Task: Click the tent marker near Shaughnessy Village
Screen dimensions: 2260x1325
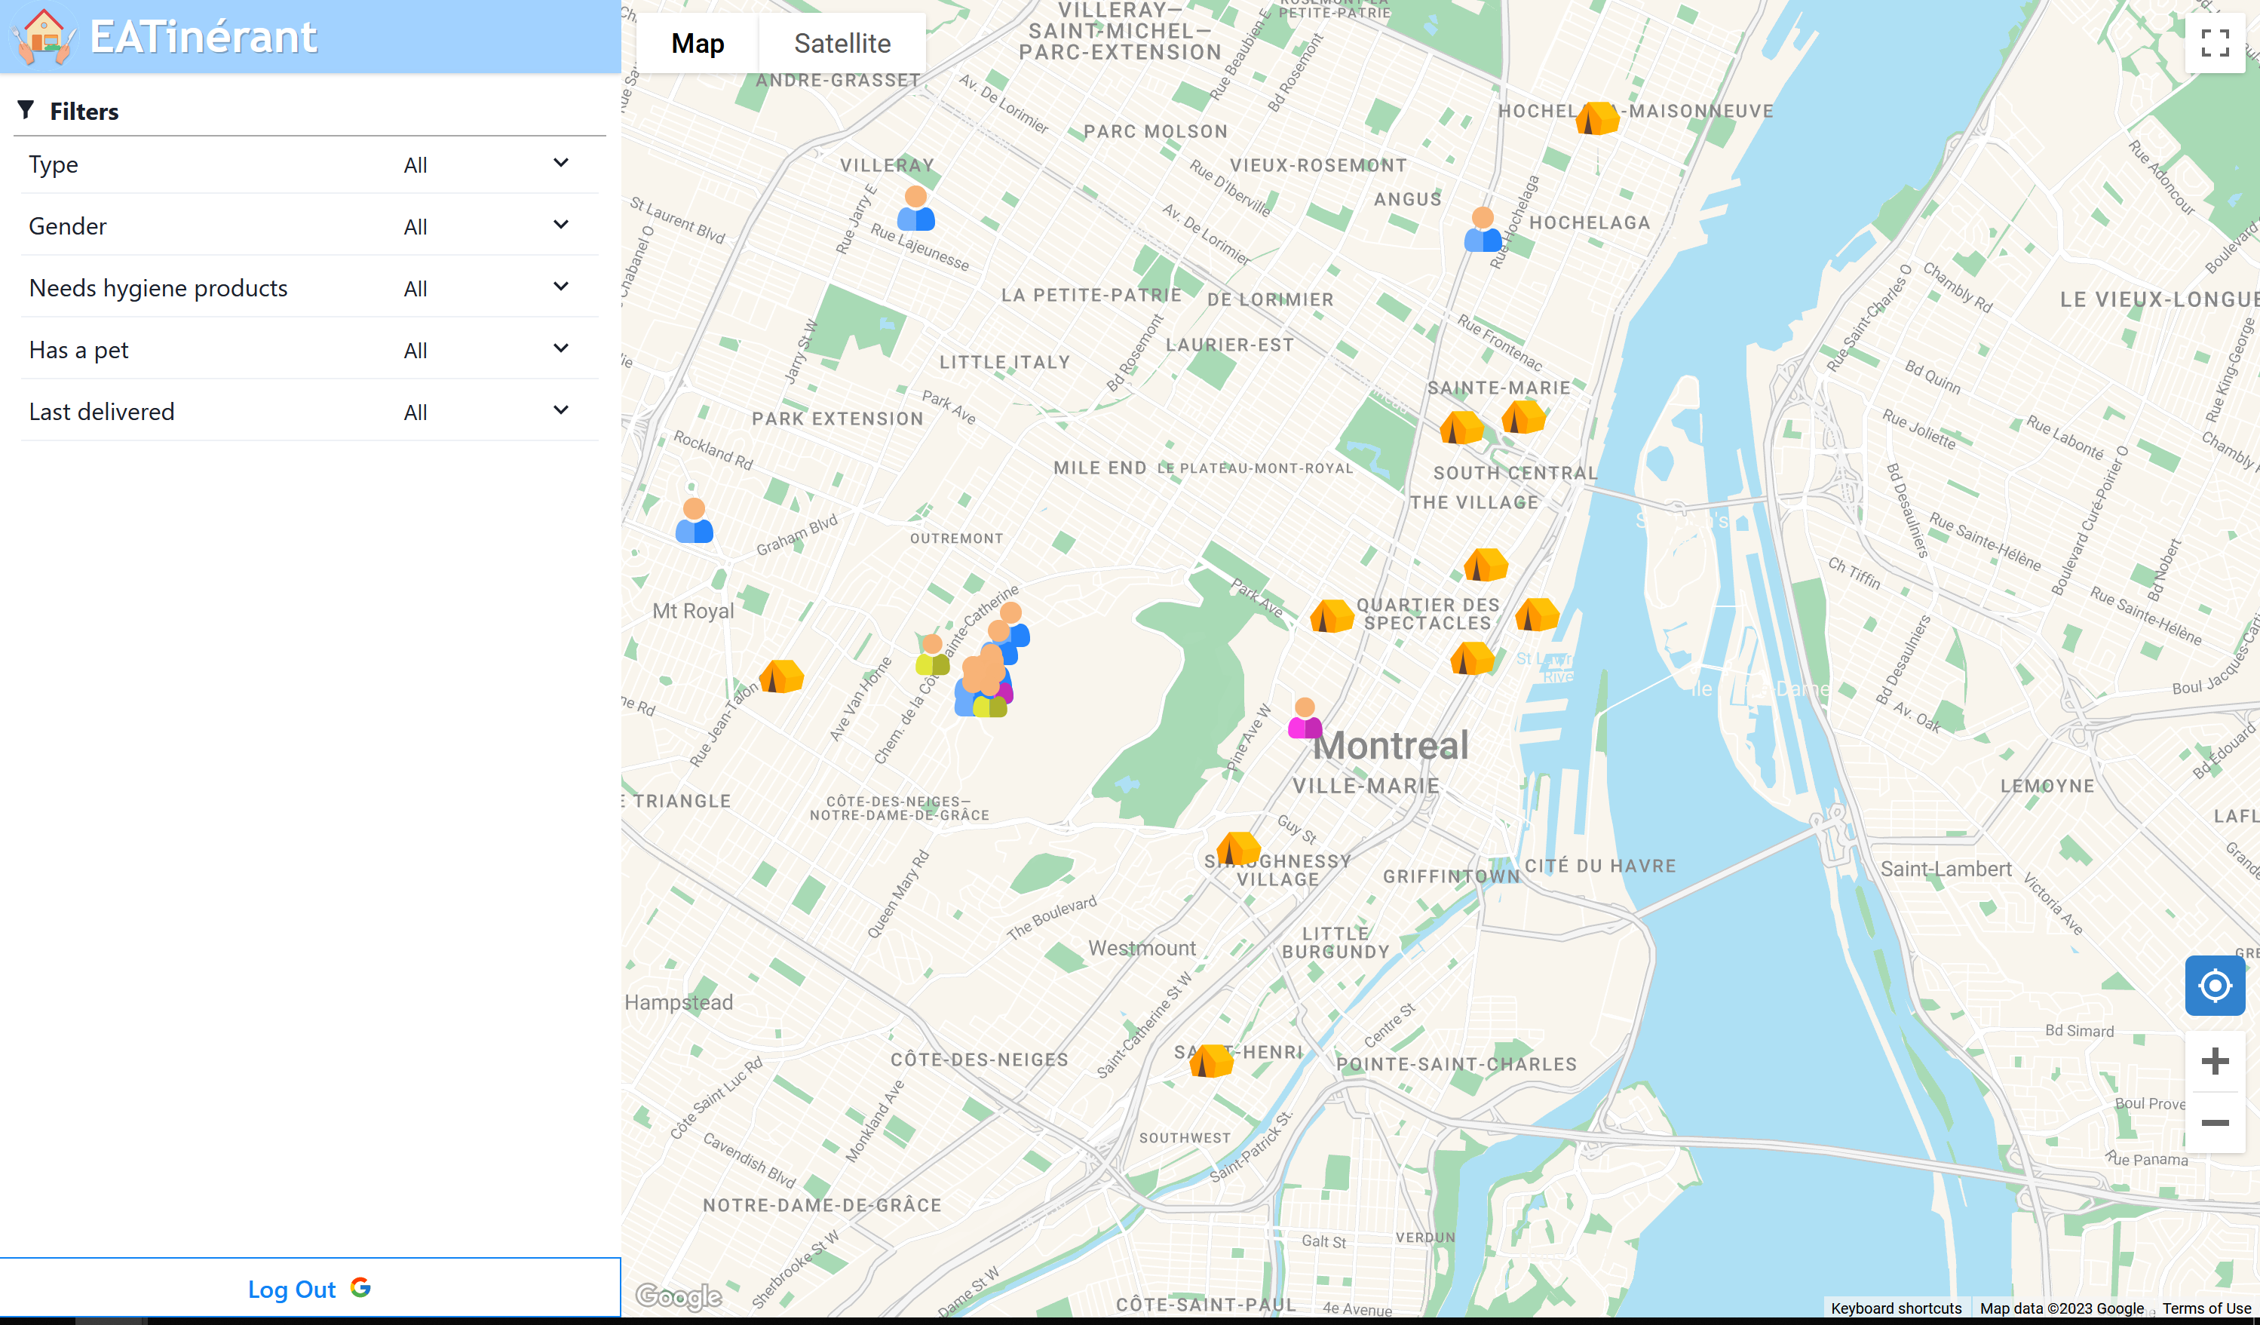Action: [x=1238, y=848]
